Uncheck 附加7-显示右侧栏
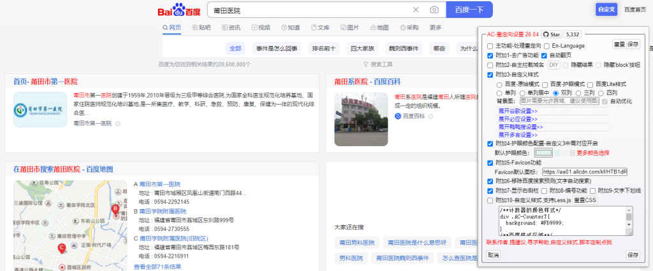 coord(490,191)
